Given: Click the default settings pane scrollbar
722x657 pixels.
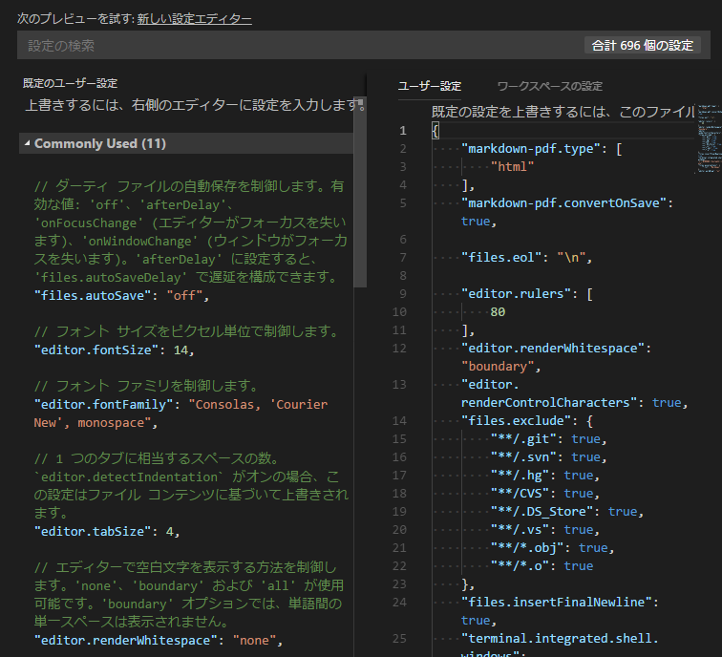Looking at the screenshot, I should (x=360, y=193).
